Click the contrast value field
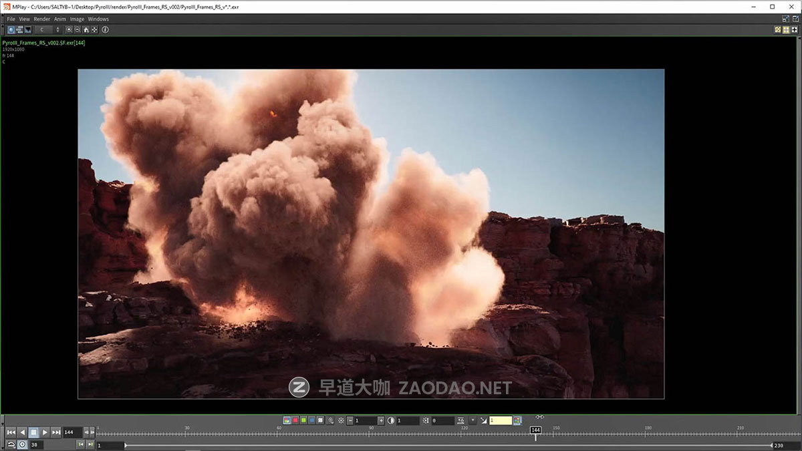Screen dimensions: 802x451 (408, 420)
